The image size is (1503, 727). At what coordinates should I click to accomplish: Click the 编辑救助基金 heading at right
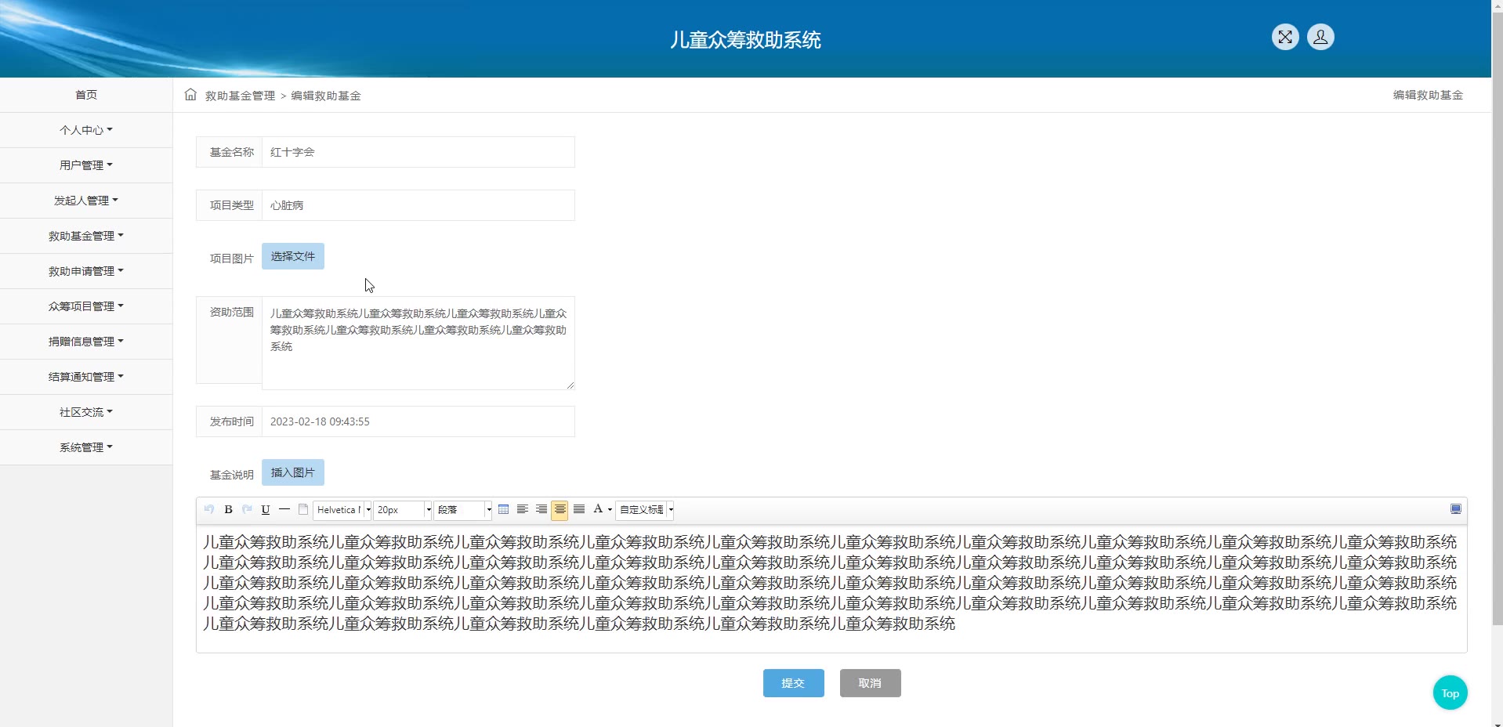click(x=1428, y=95)
